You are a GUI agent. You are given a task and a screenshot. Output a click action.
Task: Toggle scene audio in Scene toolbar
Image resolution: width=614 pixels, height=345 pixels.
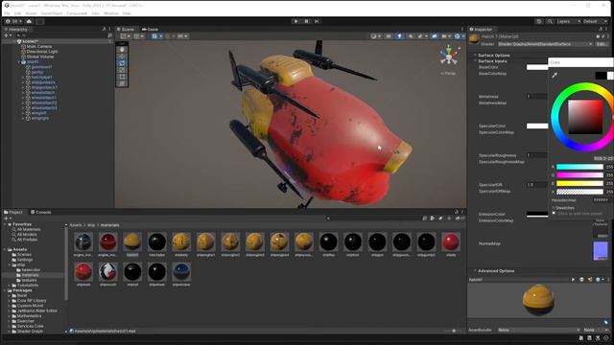click(x=410, y=36)
